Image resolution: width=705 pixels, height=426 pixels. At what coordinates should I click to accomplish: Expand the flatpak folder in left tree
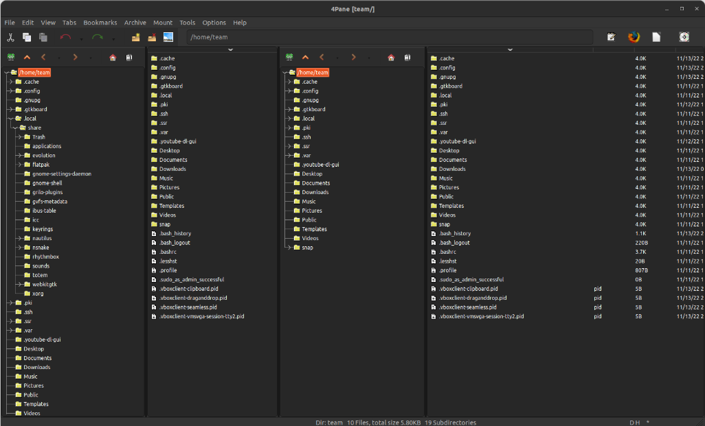(x=19, y=165)
